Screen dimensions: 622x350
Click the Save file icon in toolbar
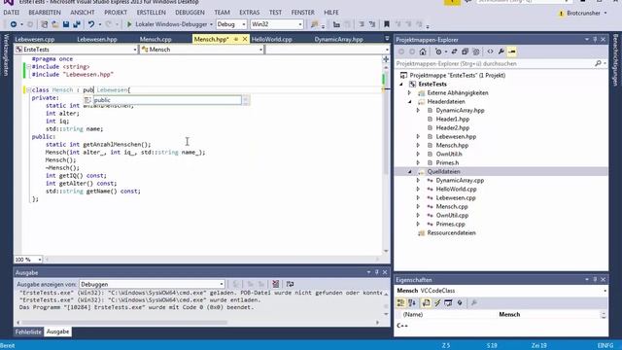click(66, 24)
